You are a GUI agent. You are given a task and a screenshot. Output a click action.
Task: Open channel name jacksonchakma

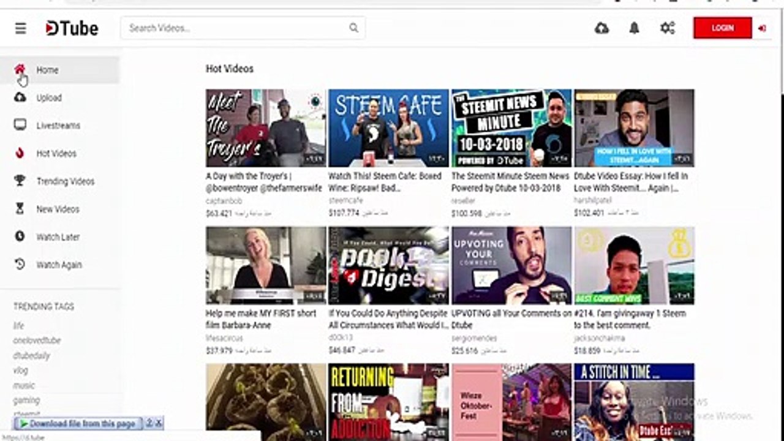(600, 338)
